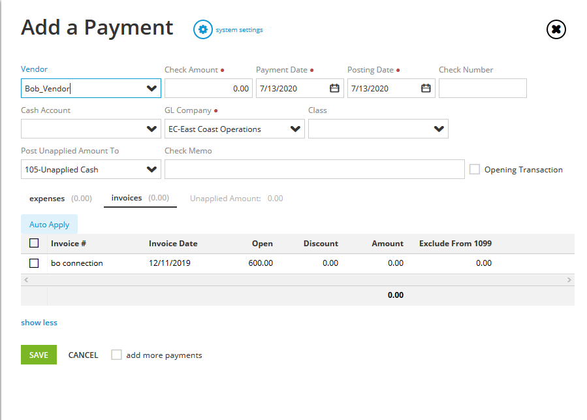This screenshot has height=420, width=587.
Task: Click the invoice table horizontal scrollbar
Action: (x=298, y=280)
